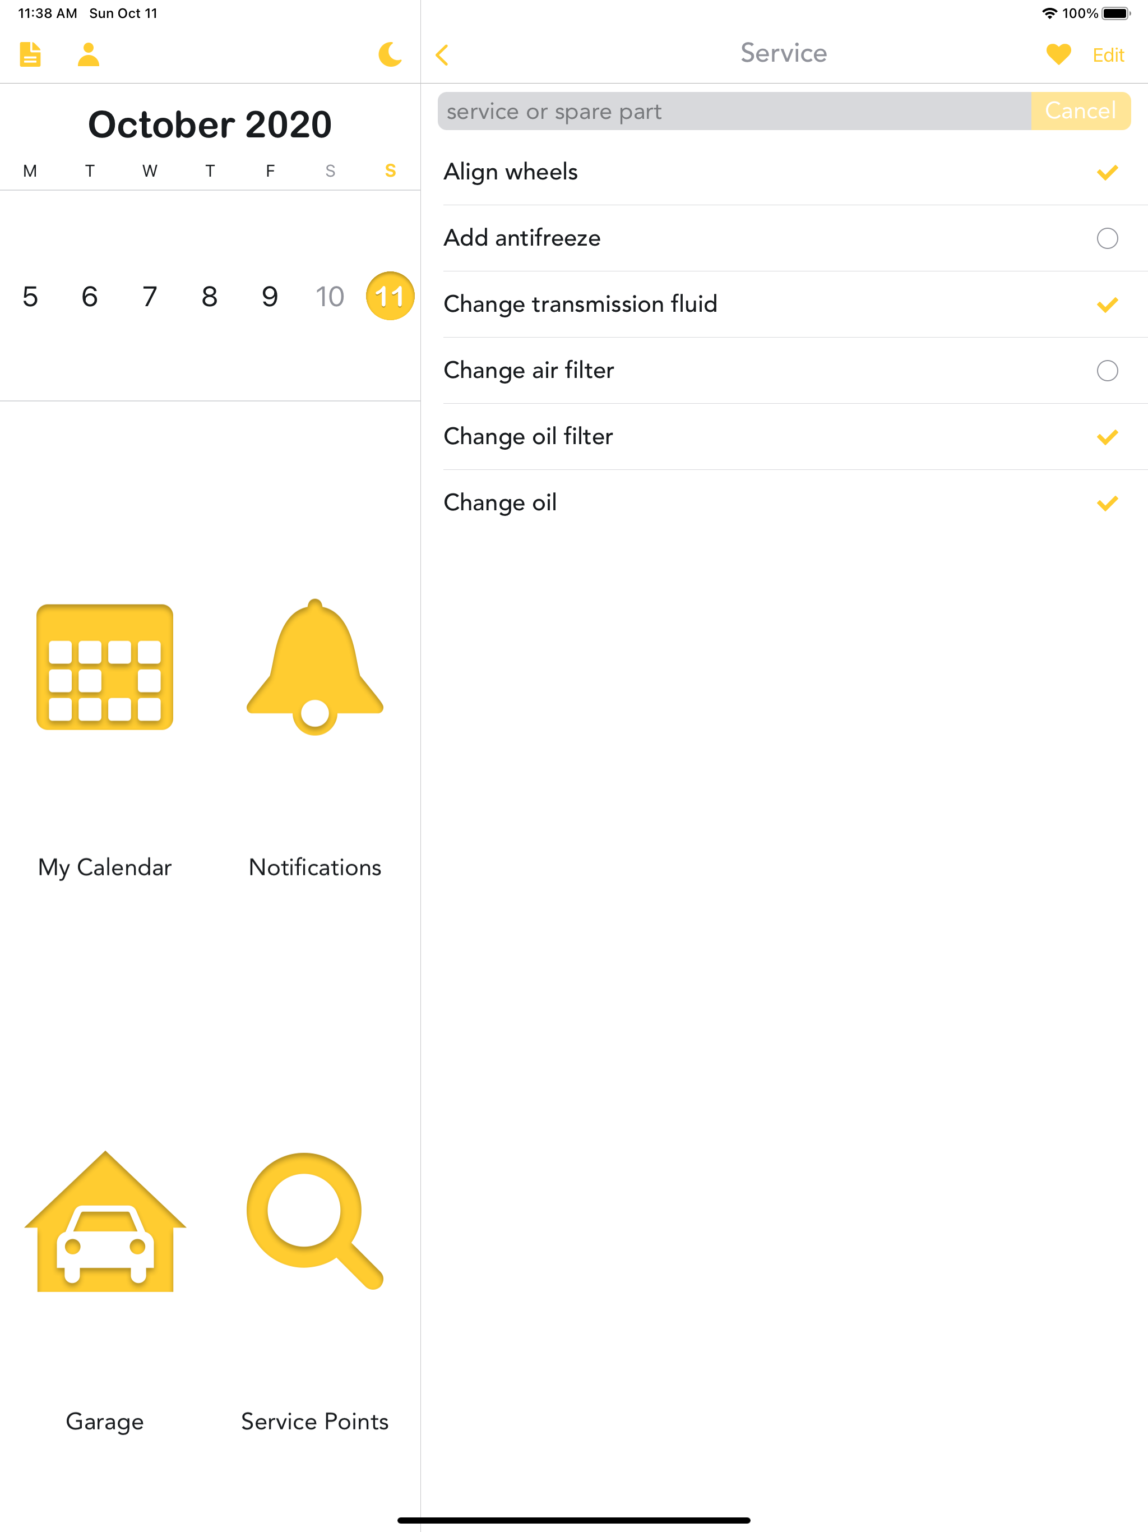Open the document notes icon
Viewport: 1148px width, 1532px height.
(30, 54)
